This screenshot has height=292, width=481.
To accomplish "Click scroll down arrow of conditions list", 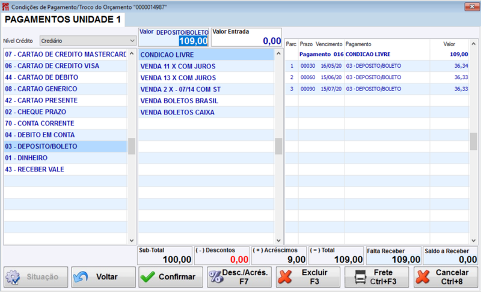I will pyautogui.click(x=278, y=240).
